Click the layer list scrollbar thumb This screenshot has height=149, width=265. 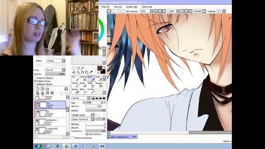67,109
